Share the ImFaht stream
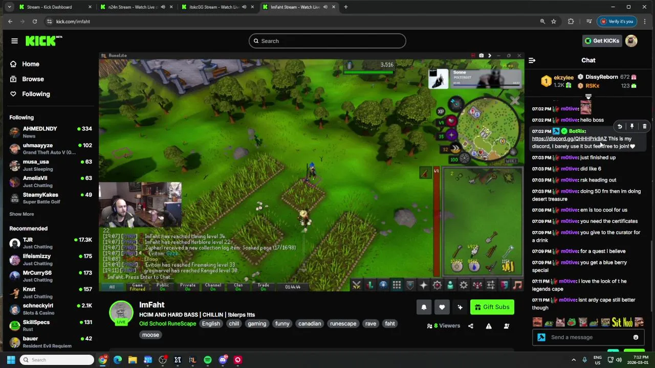Screen dimensions: 655x368 (471, 326)
